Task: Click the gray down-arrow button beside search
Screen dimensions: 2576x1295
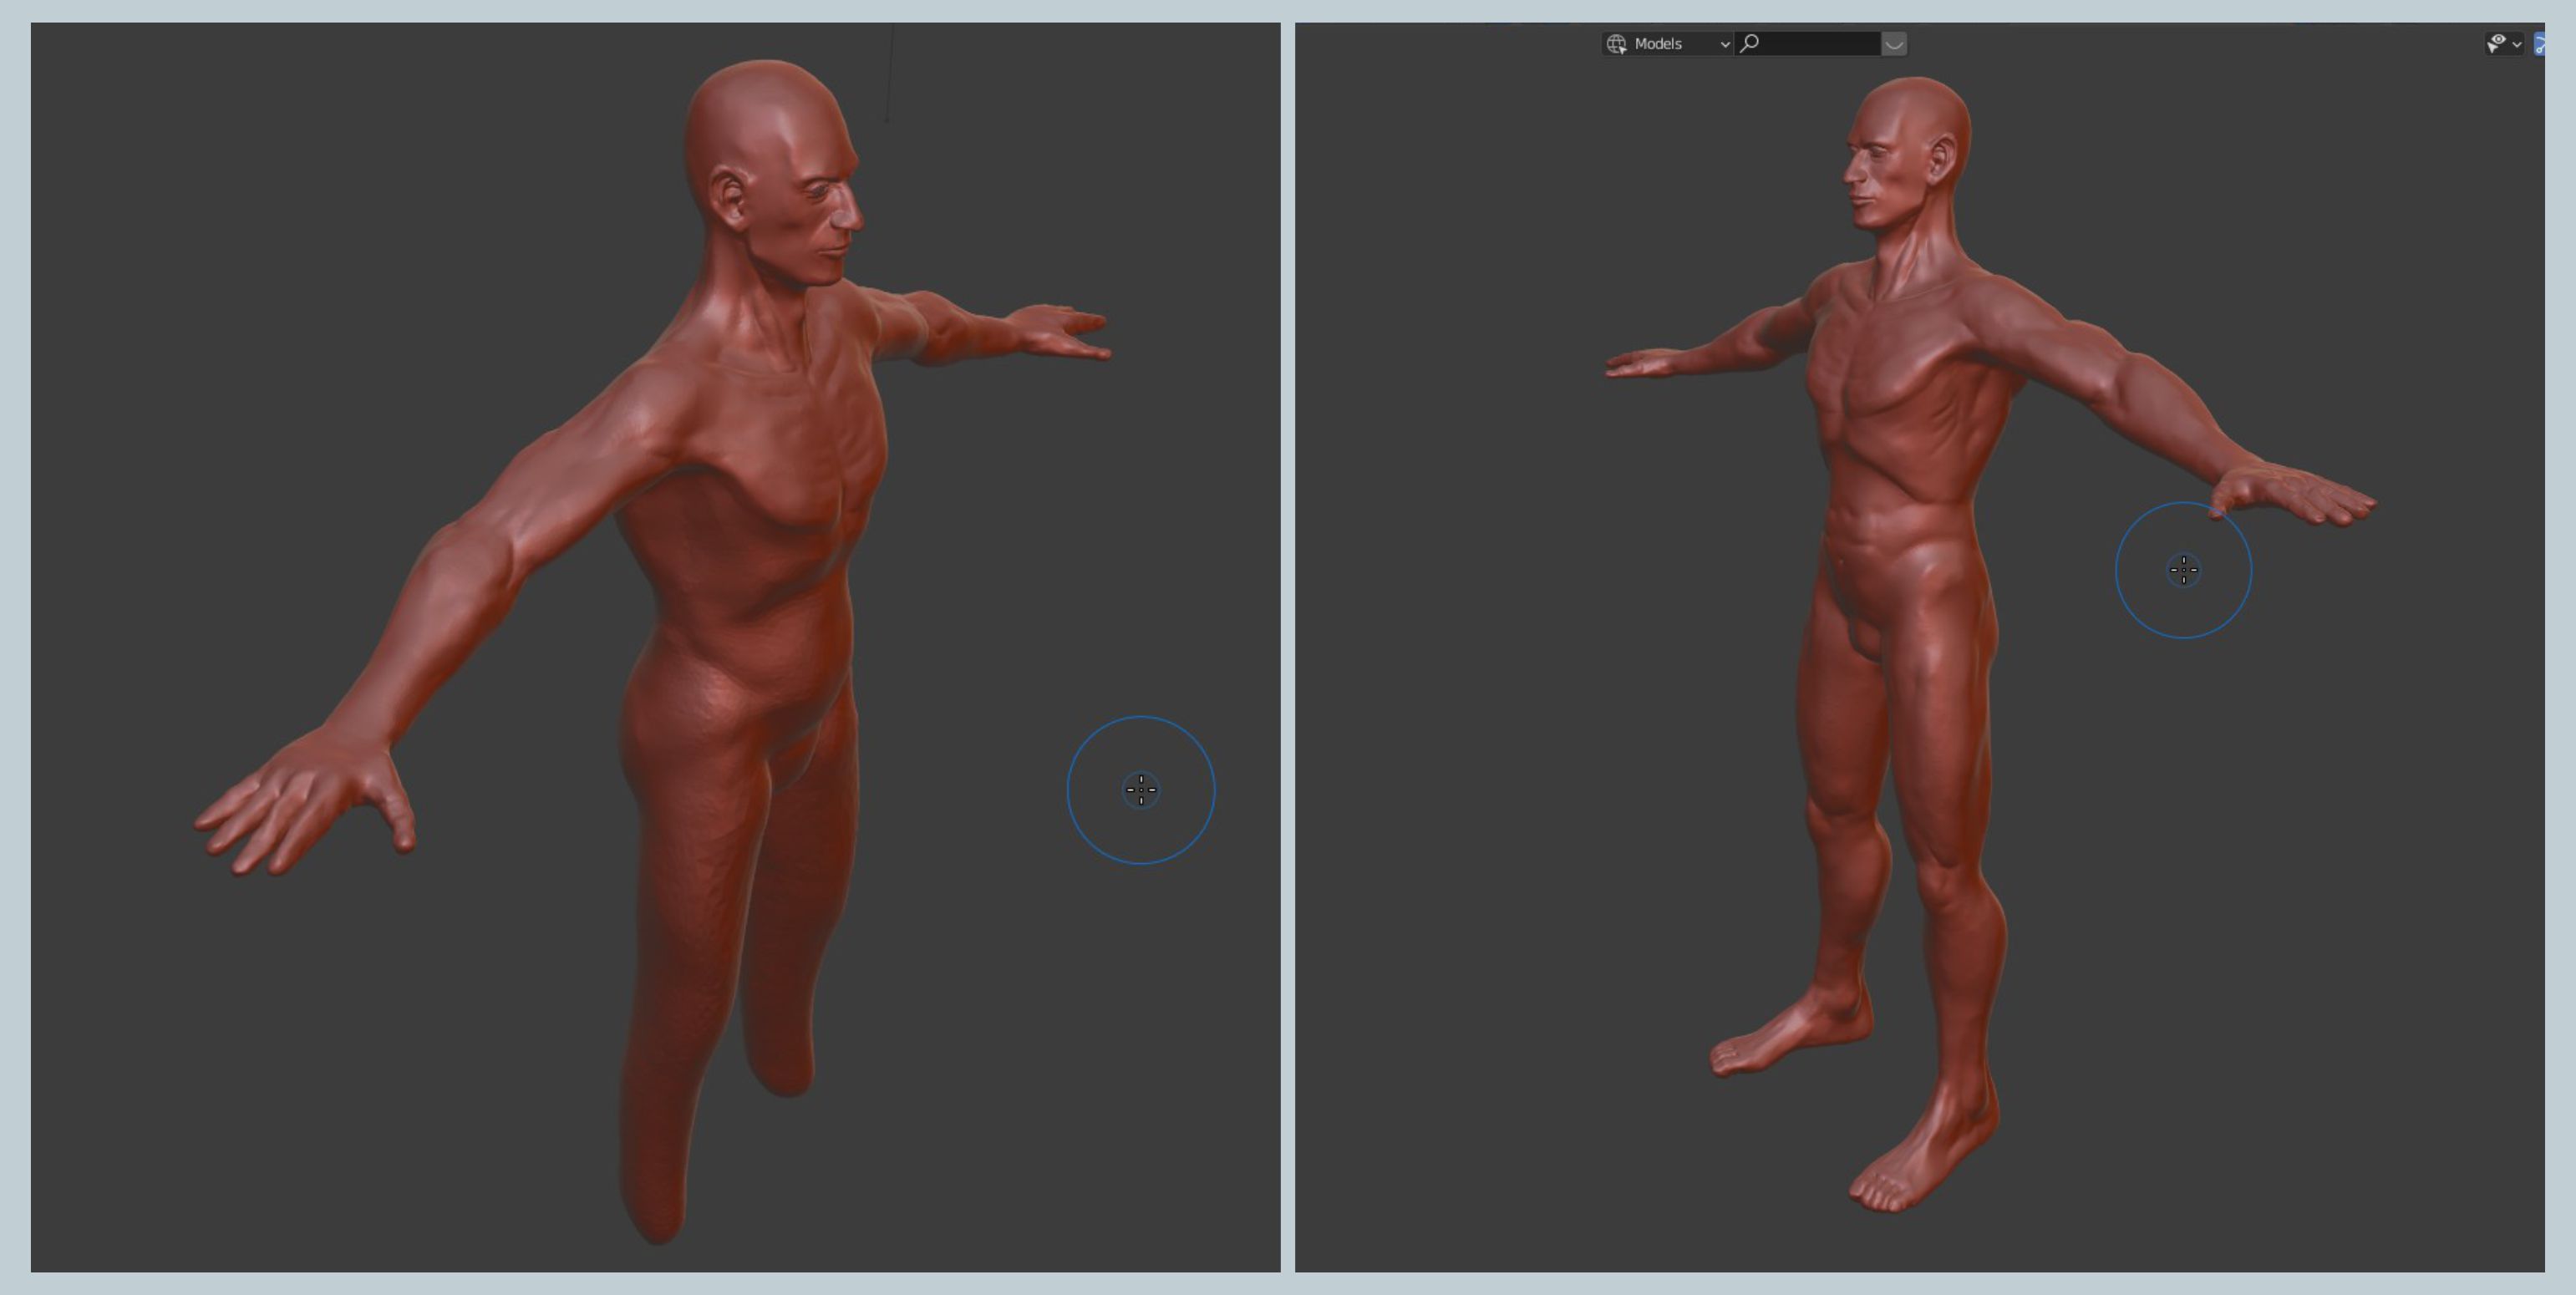Action: point(1893,44)
